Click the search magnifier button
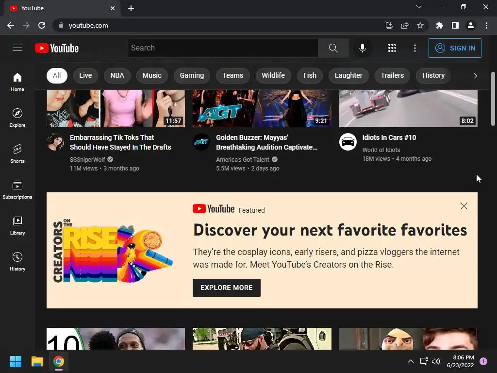This screenshot has width=497, height=373. click(x=333, y=48)
